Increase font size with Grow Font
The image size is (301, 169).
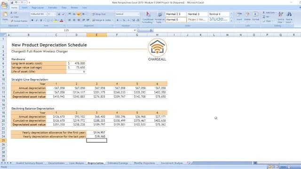59,14
